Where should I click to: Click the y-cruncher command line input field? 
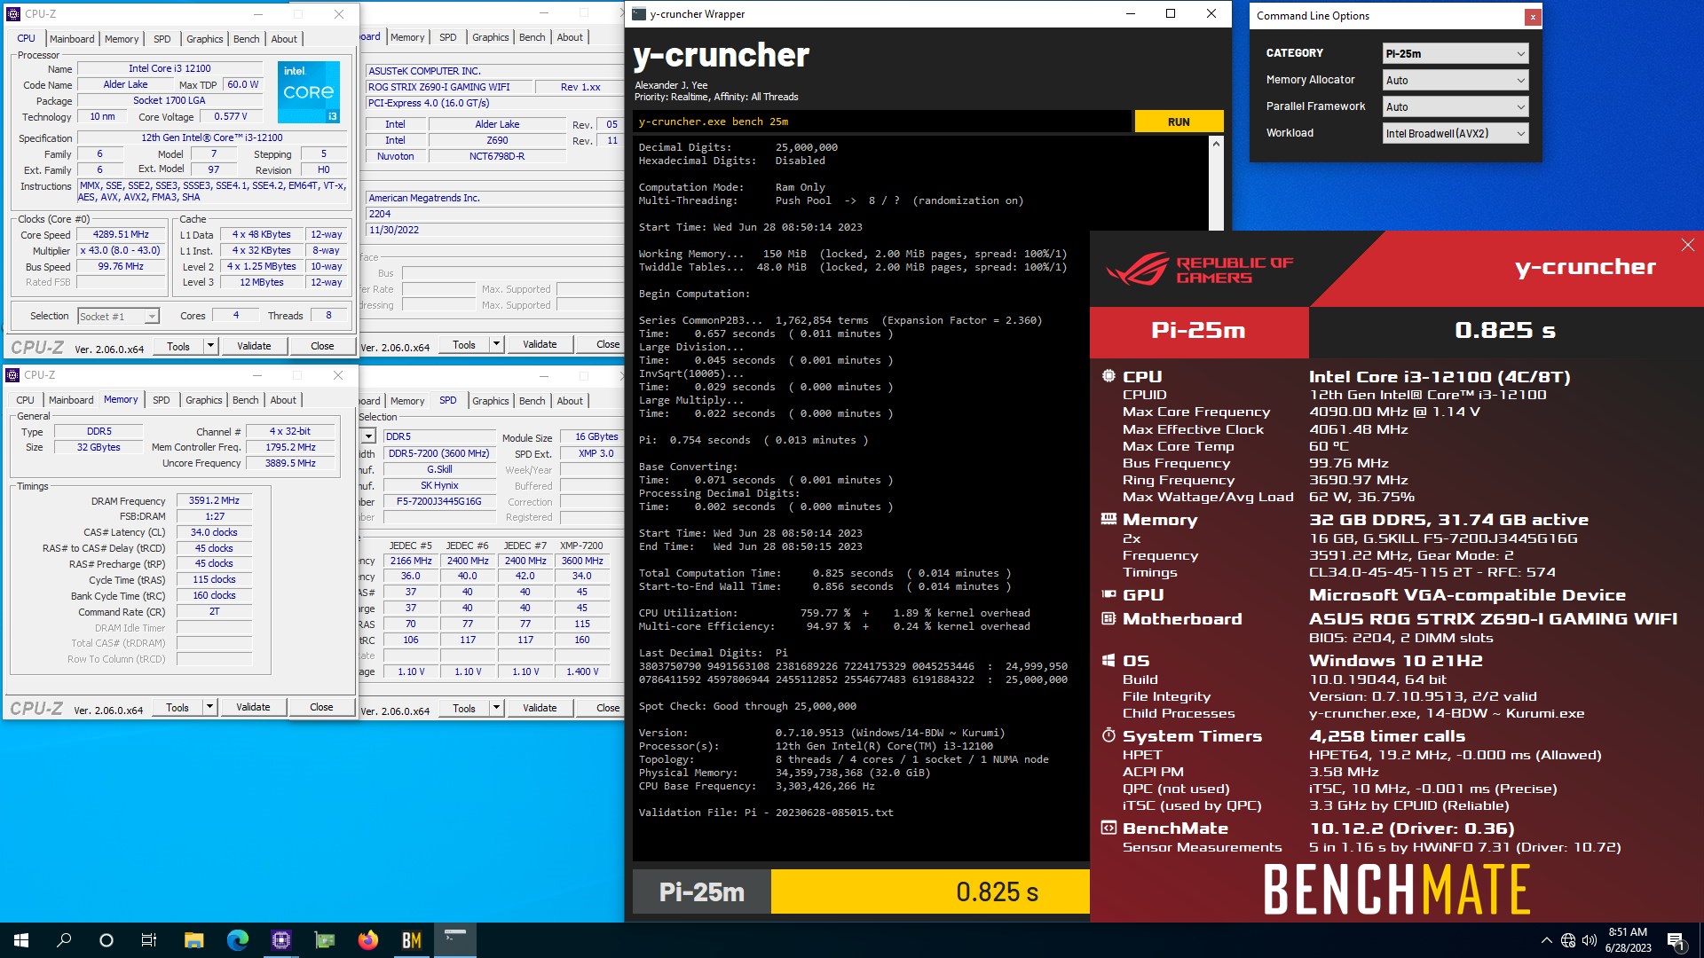pos(882,122)
